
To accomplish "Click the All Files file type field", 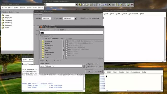I will pos(61,66).
